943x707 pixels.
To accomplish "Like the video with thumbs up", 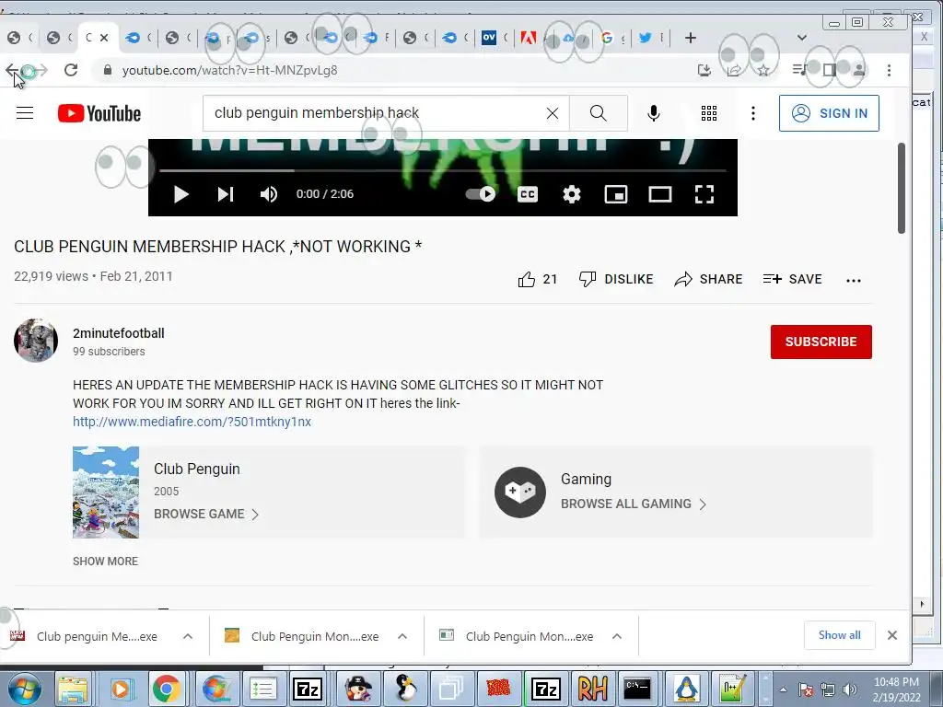I will coord(537,280).
